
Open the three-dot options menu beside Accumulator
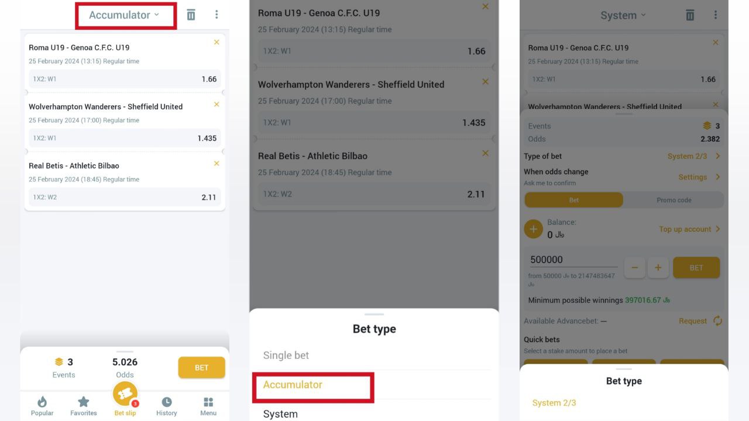click(x=217, y=15)
